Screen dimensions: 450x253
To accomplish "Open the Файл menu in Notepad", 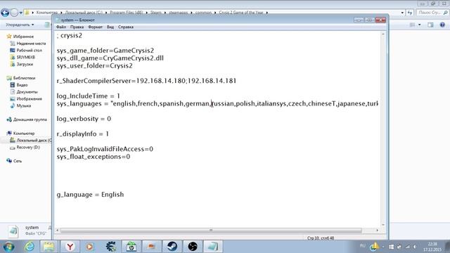I will 61,27.
